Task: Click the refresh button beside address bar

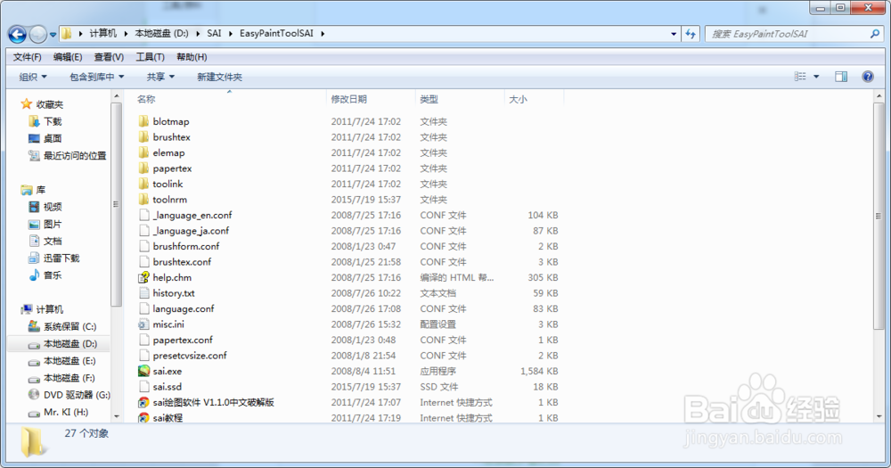Action: coord(691,34)
